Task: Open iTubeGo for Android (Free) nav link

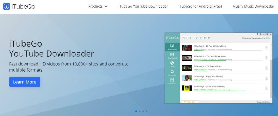Action: point(200,7)
